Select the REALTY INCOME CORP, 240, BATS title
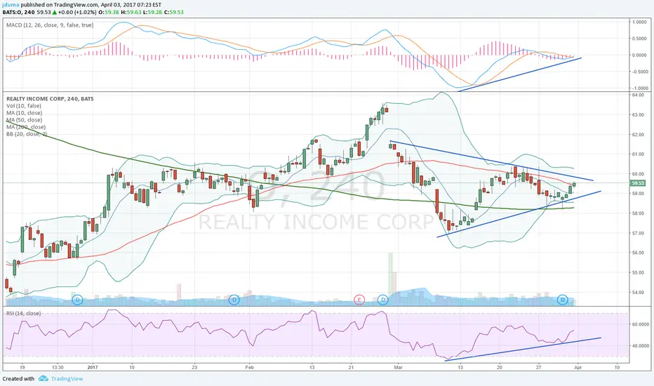 point(50,99)
